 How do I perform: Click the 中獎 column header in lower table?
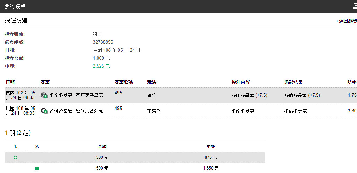[x=211, y=147]
